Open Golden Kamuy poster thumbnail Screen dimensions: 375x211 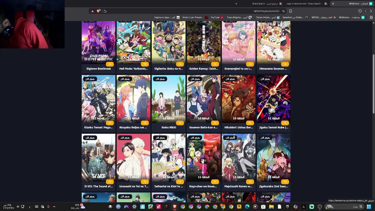[204, 42]
